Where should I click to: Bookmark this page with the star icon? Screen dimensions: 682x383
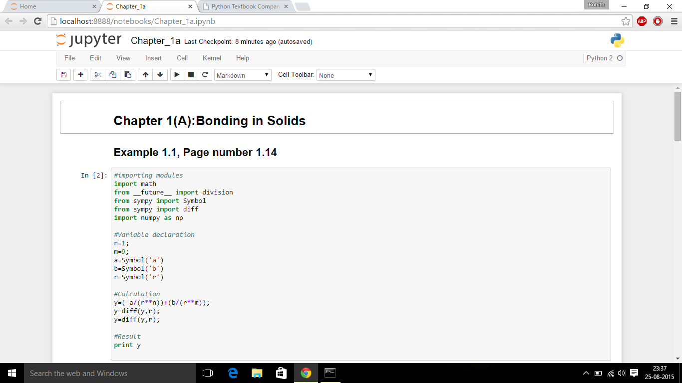click(x=626, y=21)
